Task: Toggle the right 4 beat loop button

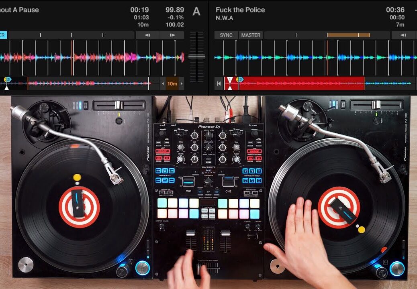Action: click(255, 151)
